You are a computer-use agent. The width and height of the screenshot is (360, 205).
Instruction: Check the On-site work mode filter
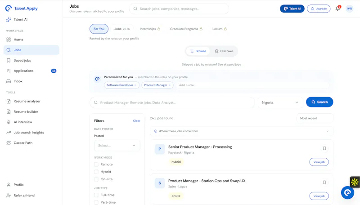(x=96, y=179)
